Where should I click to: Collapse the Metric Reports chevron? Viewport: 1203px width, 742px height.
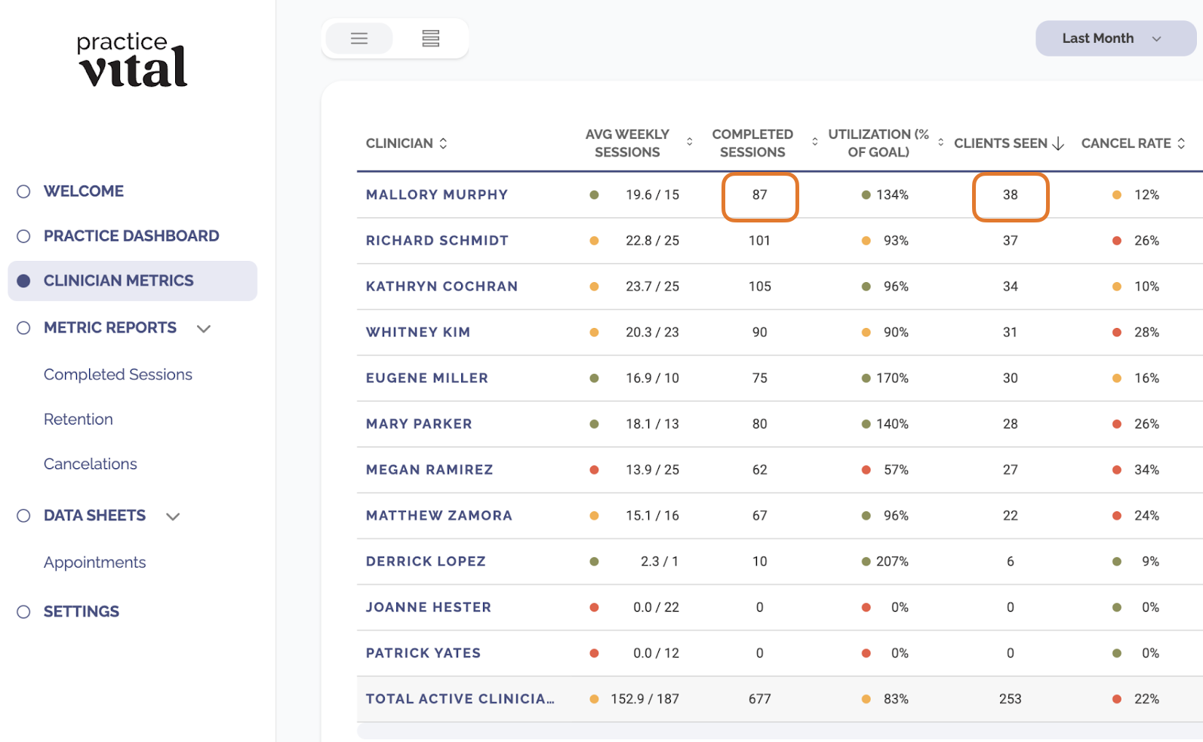point(204,329)
